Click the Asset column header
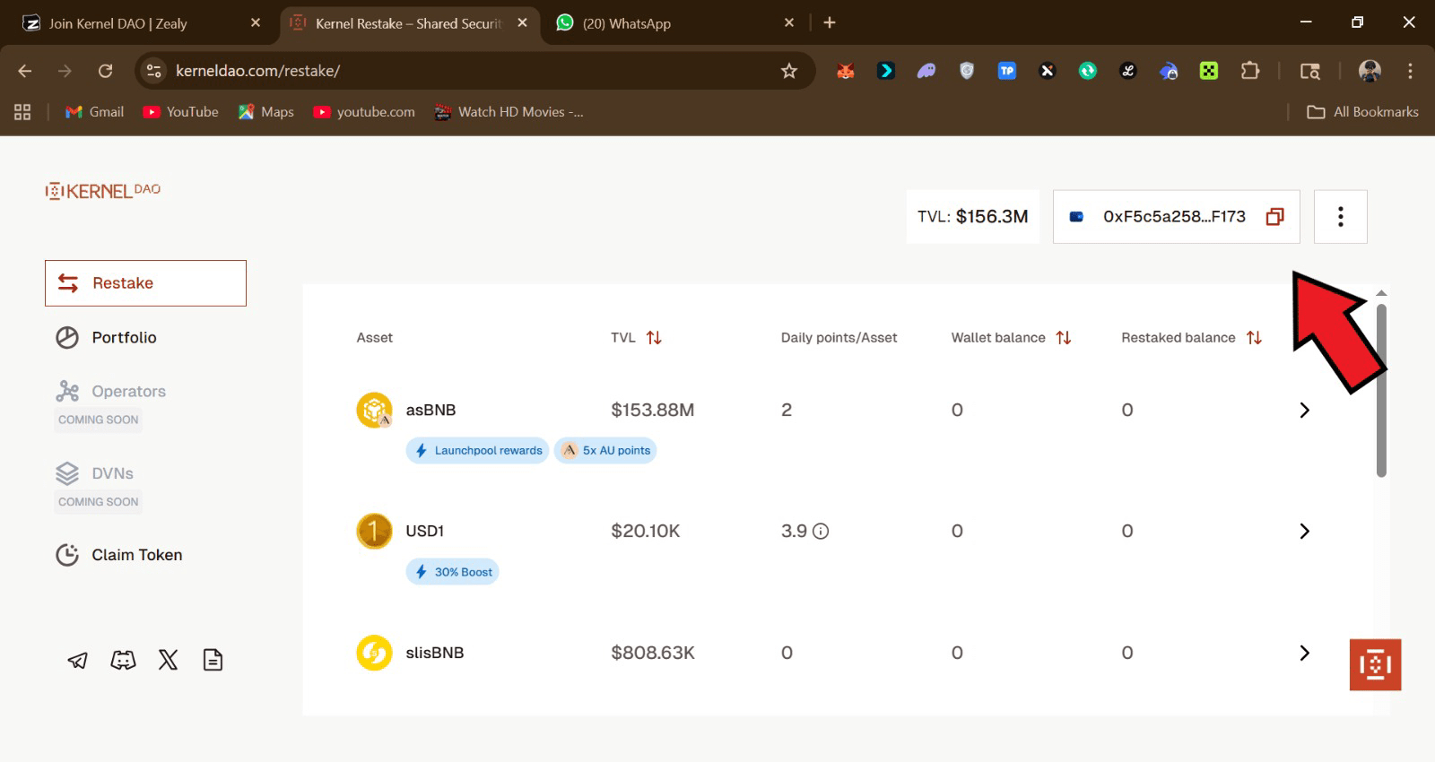 click(375, 338)
